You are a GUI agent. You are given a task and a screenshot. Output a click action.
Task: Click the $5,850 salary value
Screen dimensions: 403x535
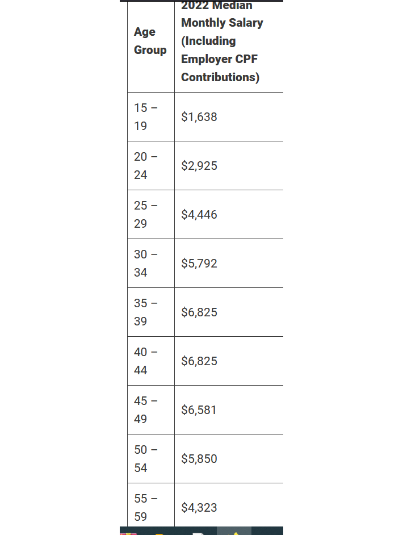tap(199, 458)
